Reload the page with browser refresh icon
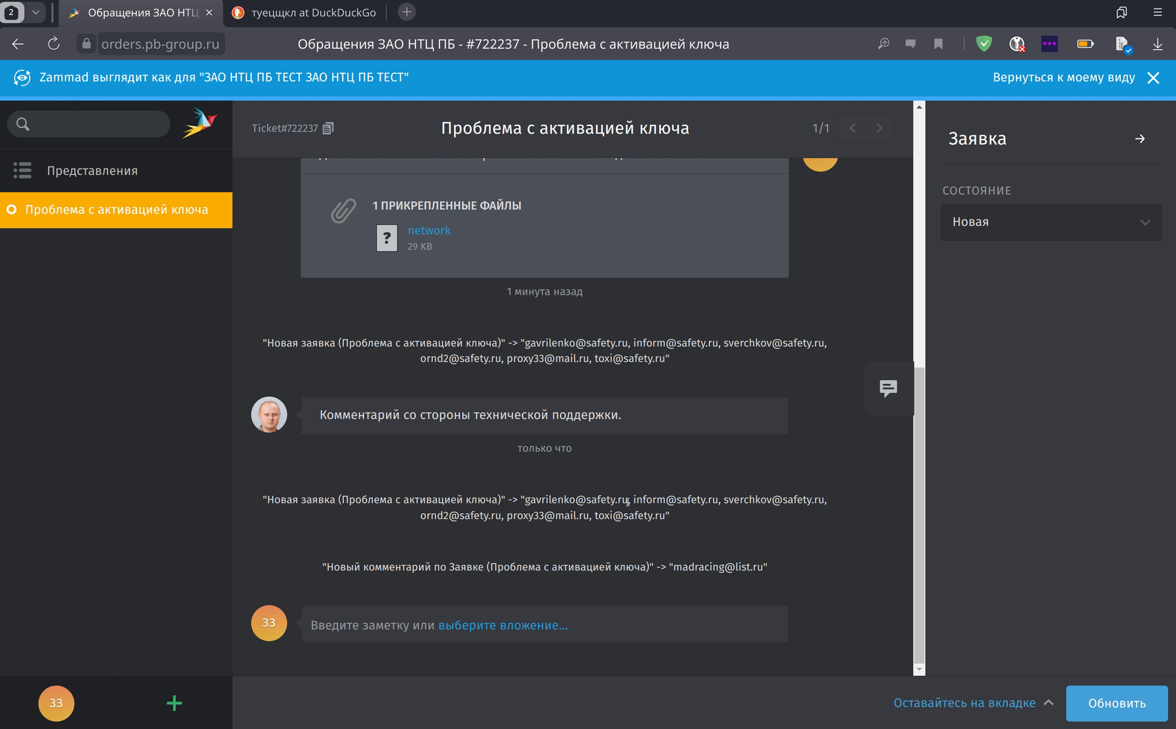Image resolution: width=1176 pixels, height=729 pixels. click(x=53, y=44)
